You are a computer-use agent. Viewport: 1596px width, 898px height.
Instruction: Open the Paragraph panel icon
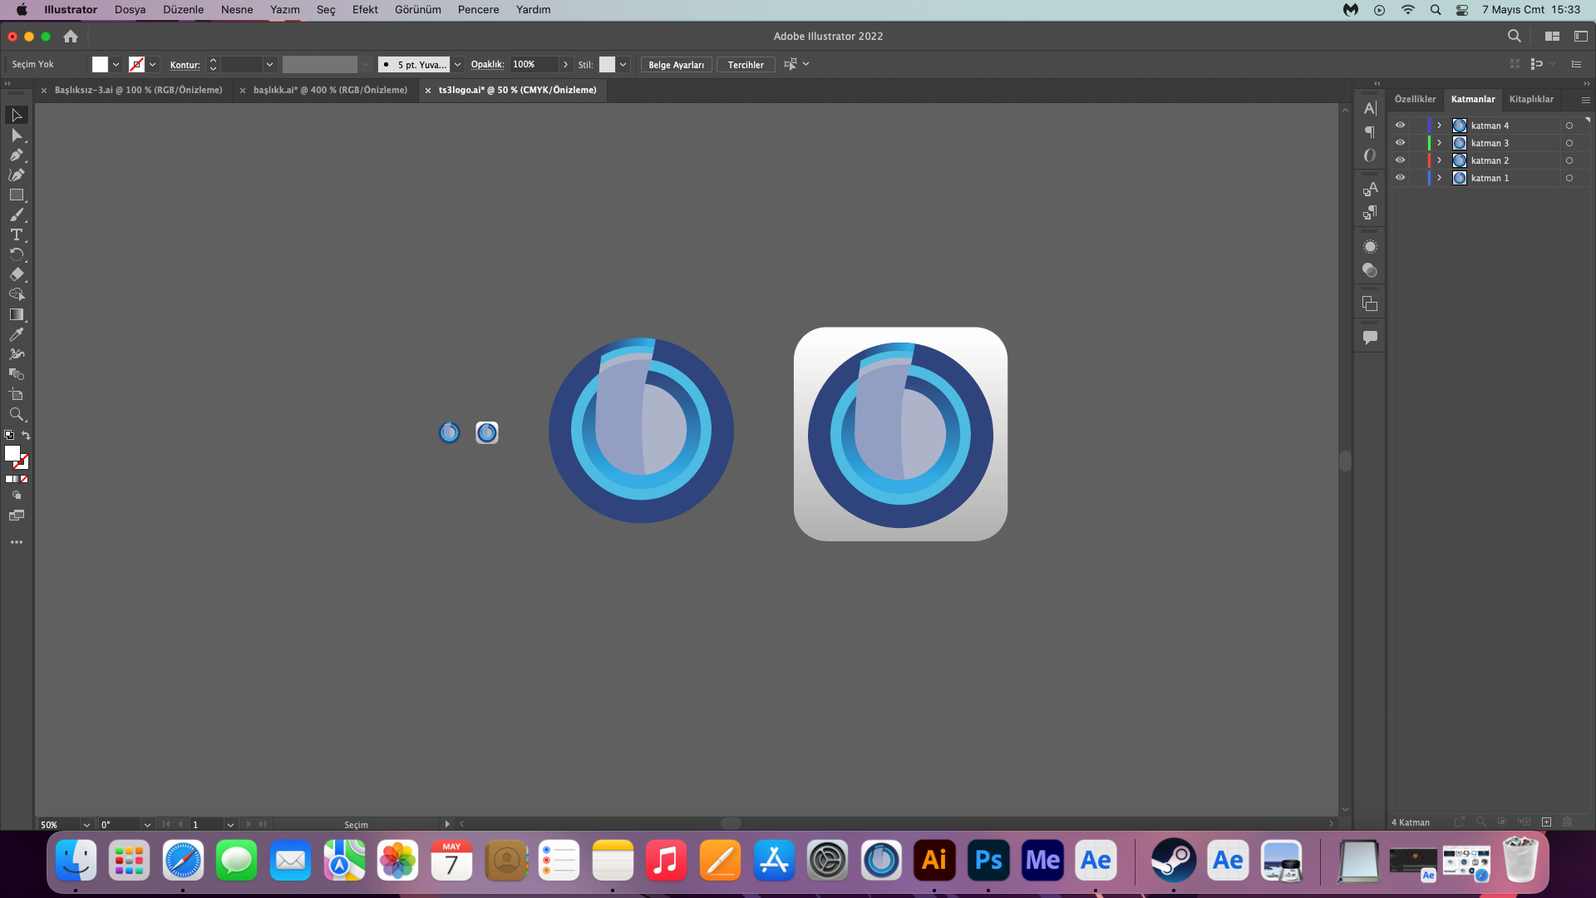coord(1370,132)
